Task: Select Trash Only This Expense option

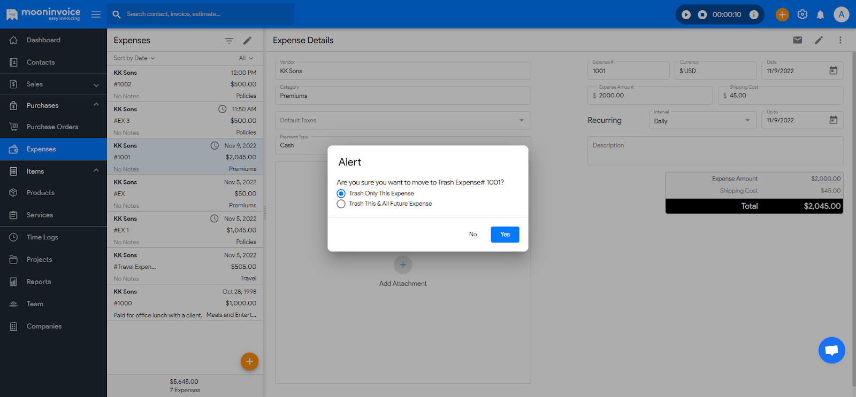Action: [x=341, y=193]
